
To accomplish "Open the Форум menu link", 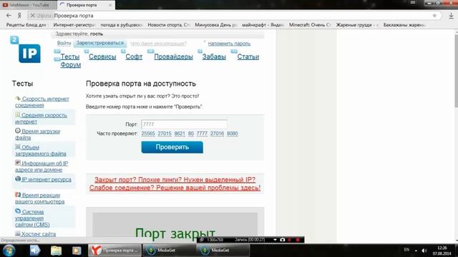I will coord(70,65).
